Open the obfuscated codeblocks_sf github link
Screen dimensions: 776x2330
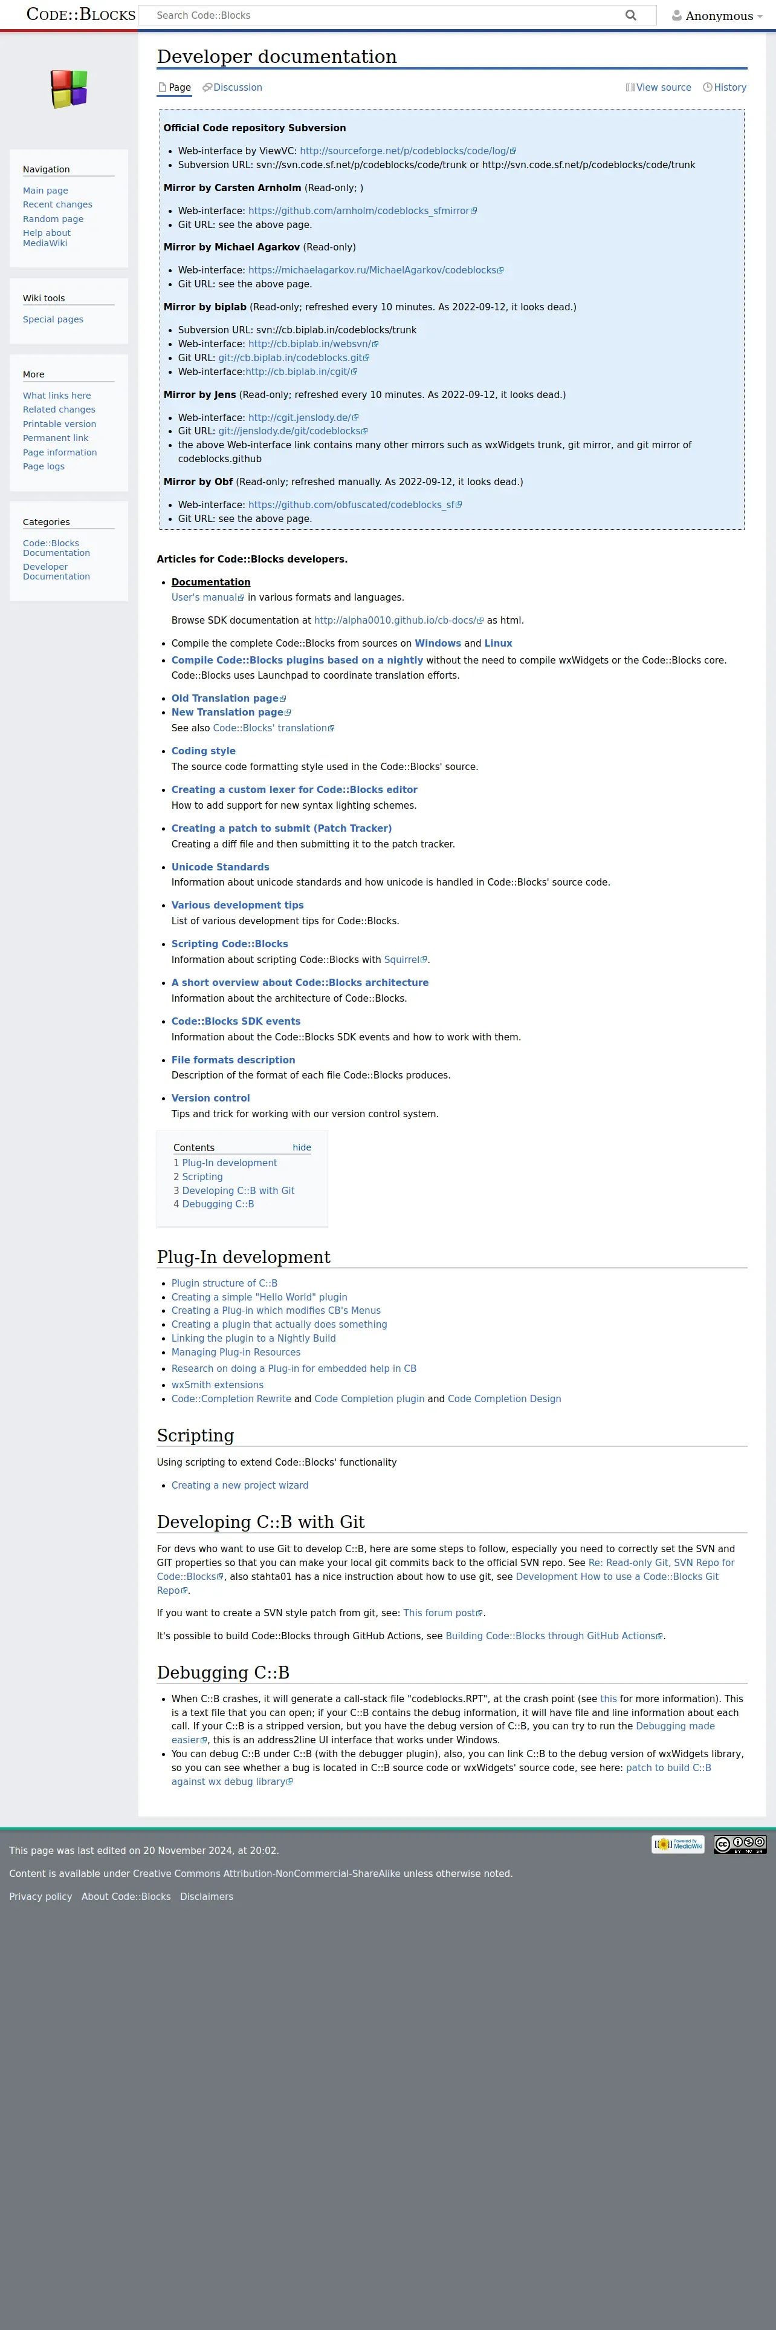click(355, 504)
